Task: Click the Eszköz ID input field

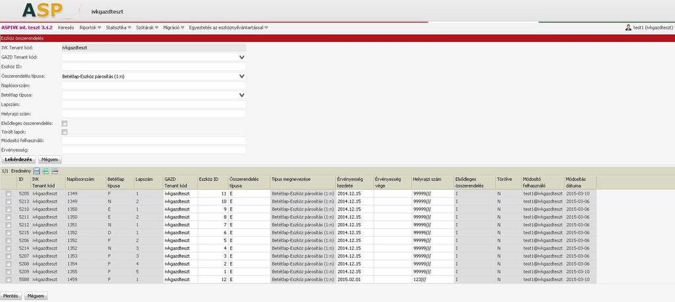Action: [x=154, y=66]
